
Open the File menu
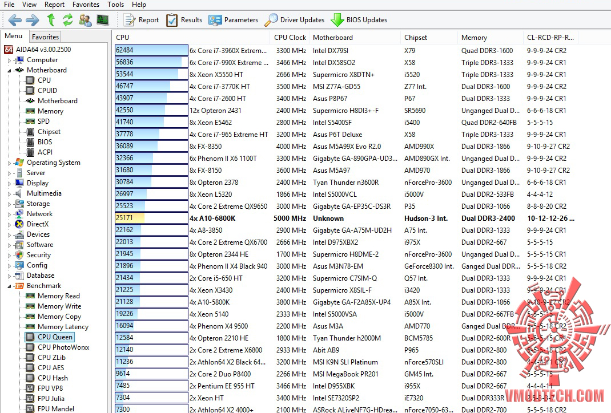coord(9,5)
